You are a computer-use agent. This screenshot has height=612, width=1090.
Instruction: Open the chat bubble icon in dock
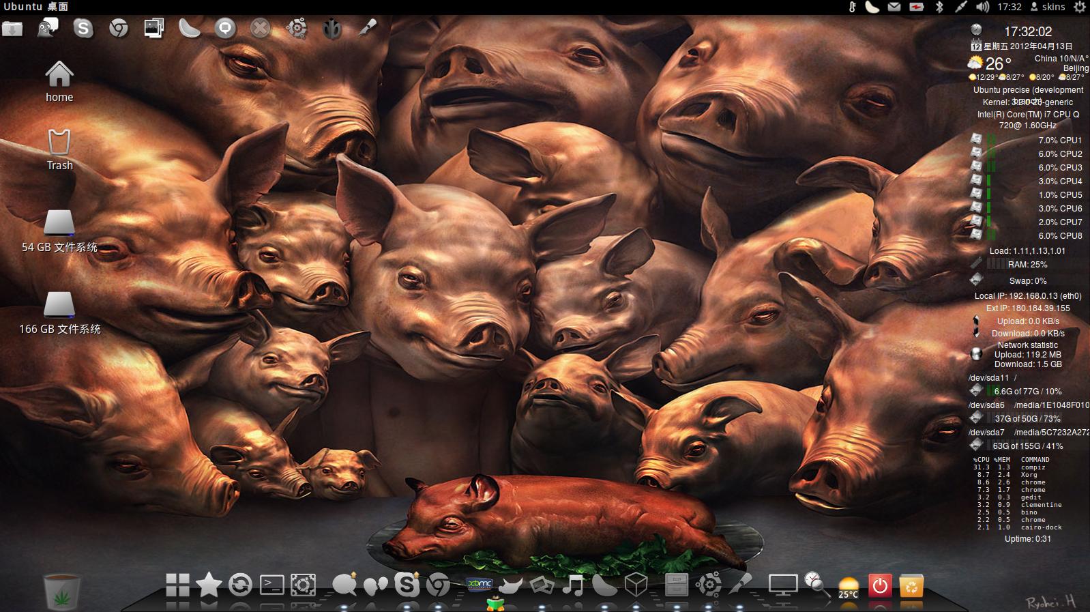click(x=344, y=585)
